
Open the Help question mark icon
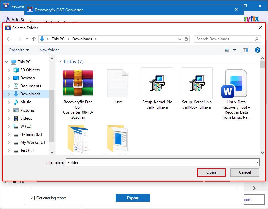click(257, 50)
